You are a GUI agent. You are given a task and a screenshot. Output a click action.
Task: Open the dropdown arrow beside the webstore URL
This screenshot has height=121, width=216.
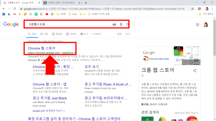click(75, 53)
